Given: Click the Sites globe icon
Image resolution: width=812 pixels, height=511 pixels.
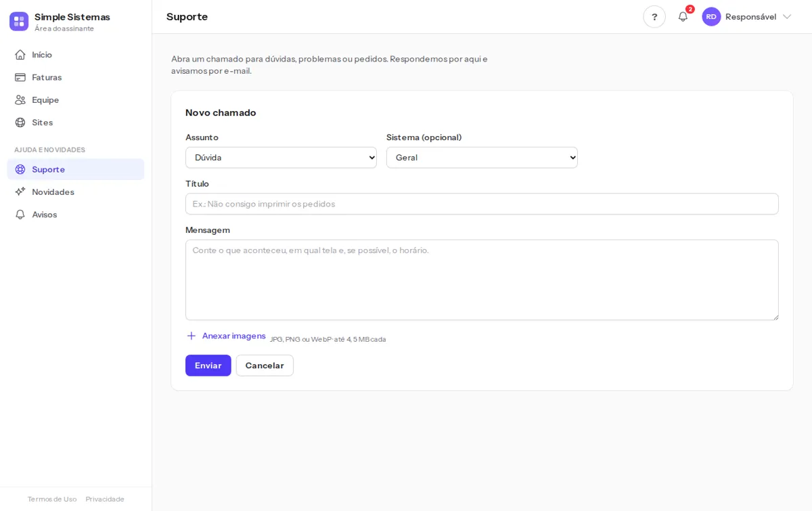Looking at the screenshot, I should click(20, 123).
